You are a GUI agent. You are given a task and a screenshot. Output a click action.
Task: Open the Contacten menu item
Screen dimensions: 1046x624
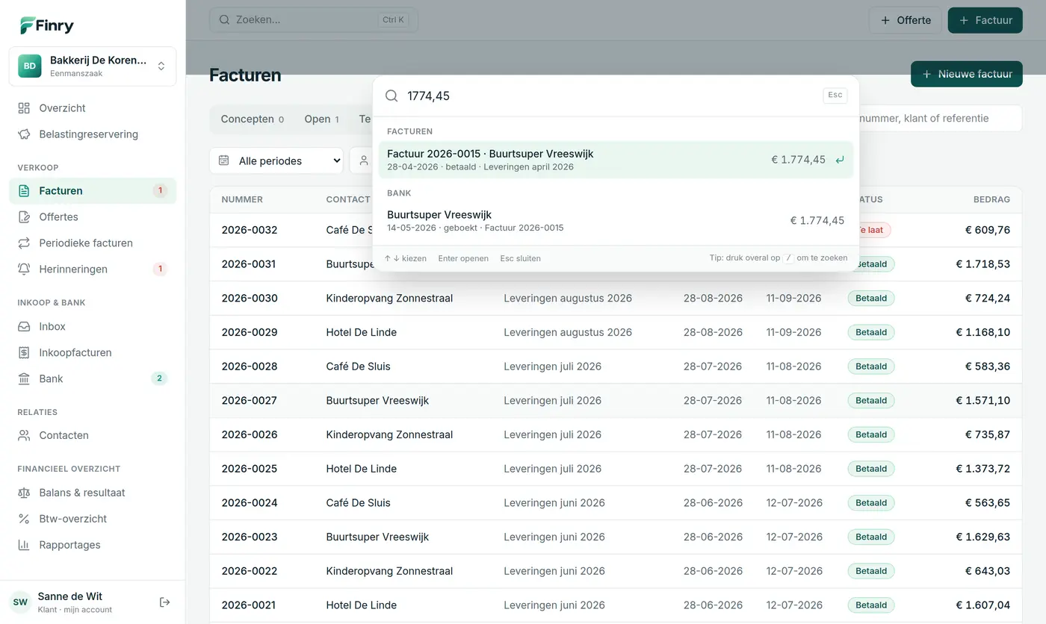point(93,436)
